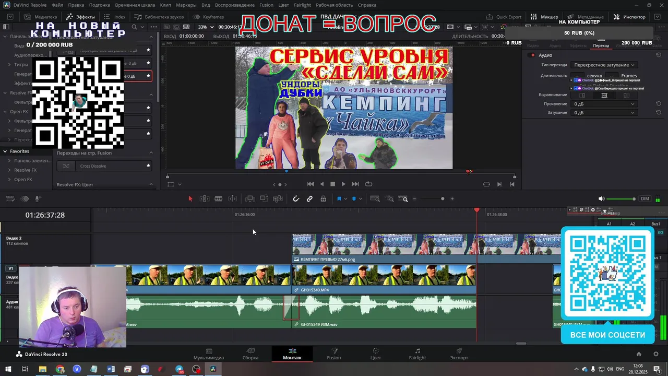Image resolution: width=668 pixels, height=376 pixels.
Task: Click the detail zoom icon
Action: coord(390,198)
